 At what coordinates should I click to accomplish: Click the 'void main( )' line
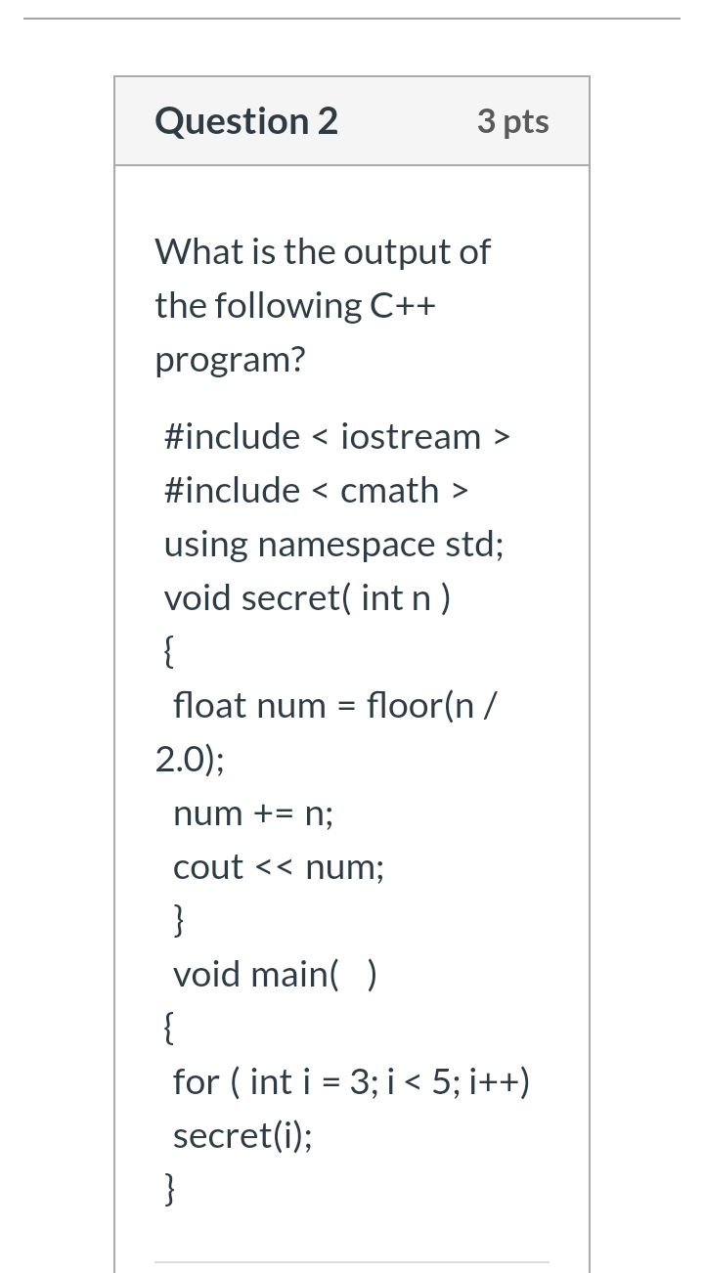point(276,974)
